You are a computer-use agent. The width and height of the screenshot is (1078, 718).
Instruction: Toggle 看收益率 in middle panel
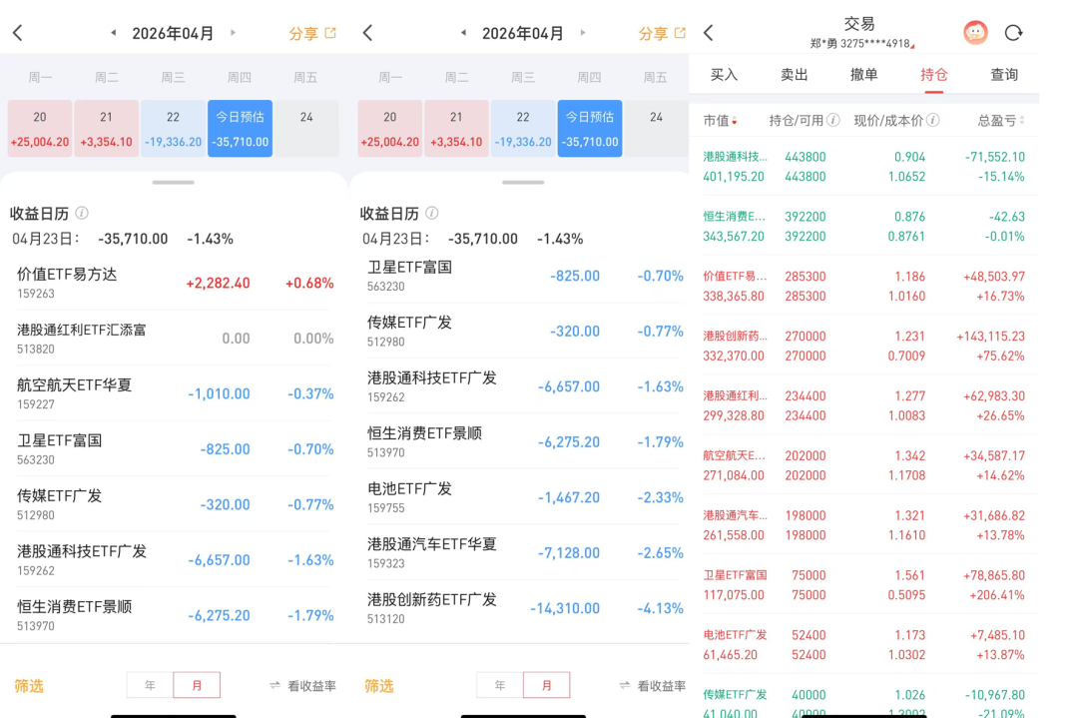click(x=653, y=686)
